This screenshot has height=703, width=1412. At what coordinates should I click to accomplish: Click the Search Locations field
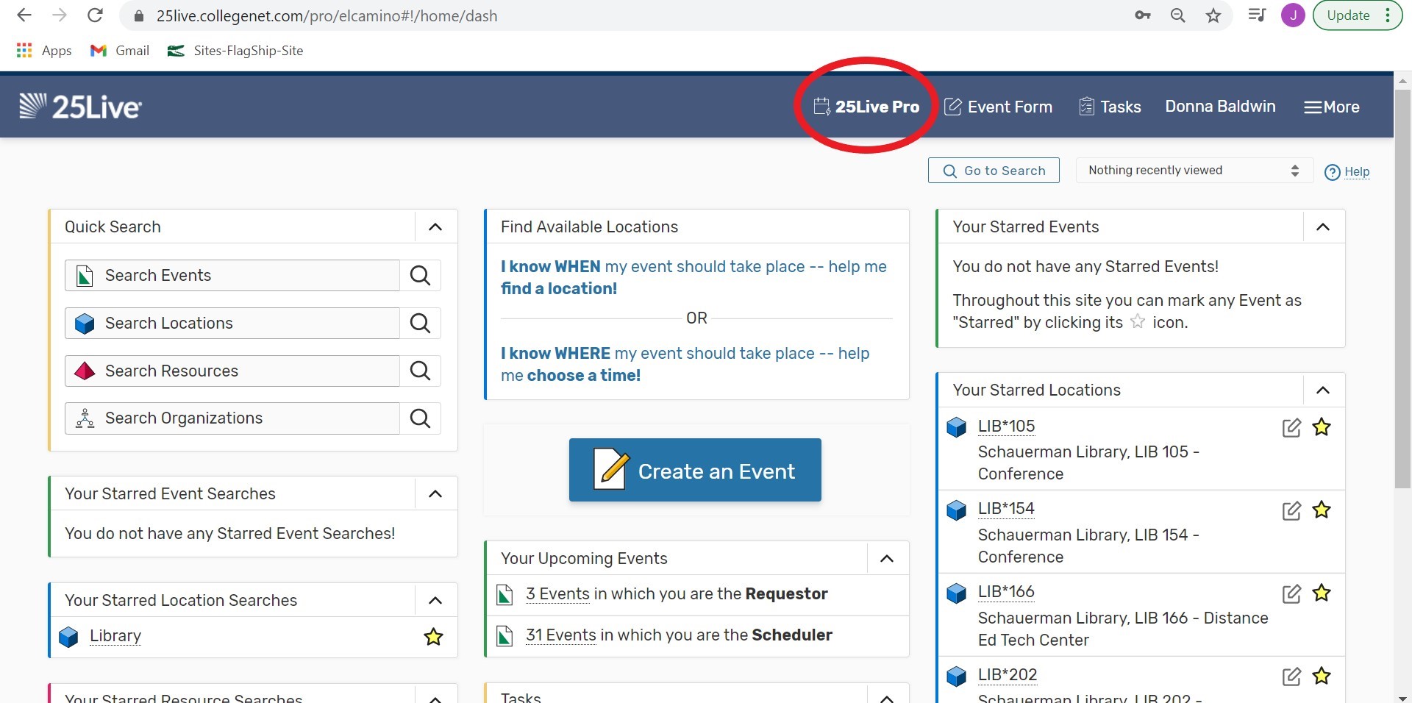(x=232, y=323)
